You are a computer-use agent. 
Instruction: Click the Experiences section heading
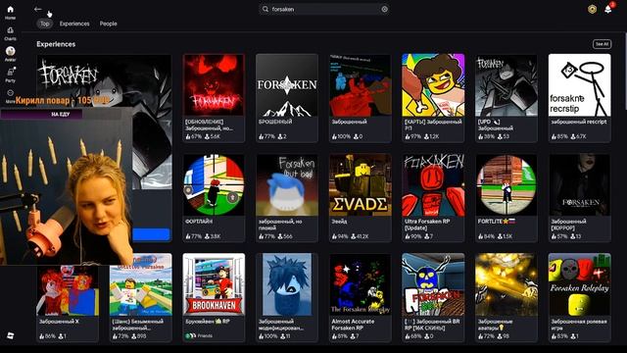pos(56,44)
